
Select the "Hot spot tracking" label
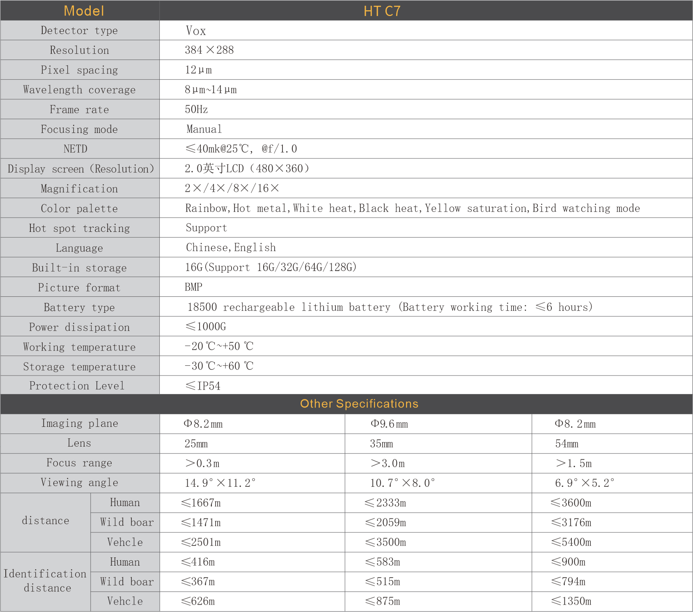pos(79,228)
